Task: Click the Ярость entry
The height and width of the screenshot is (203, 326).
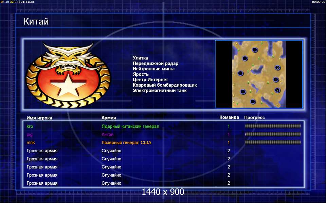Action: tap(141, 74)
